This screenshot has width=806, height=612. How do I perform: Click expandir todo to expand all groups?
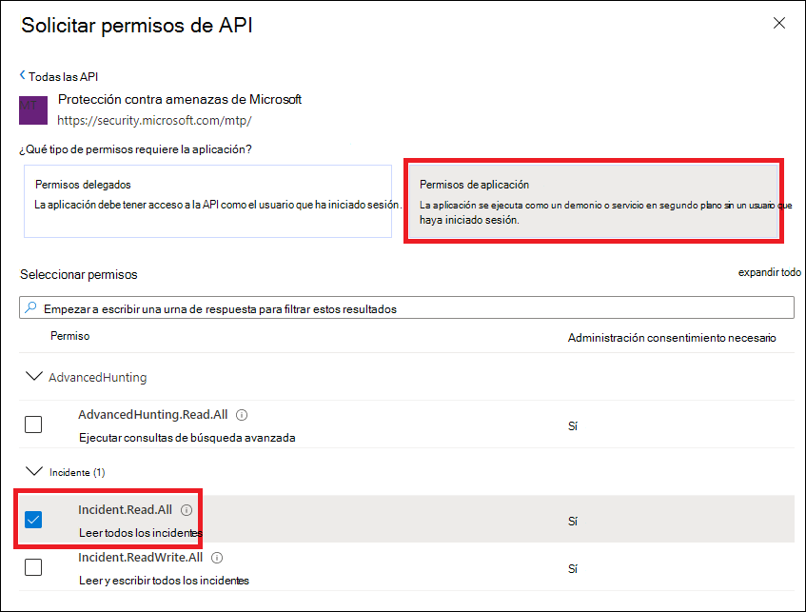(769, 272)
